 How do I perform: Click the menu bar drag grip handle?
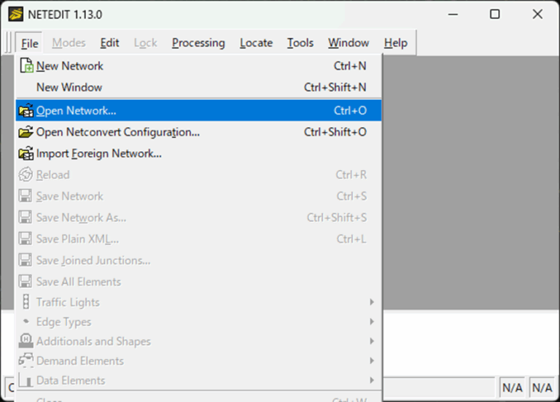point(9,43)
